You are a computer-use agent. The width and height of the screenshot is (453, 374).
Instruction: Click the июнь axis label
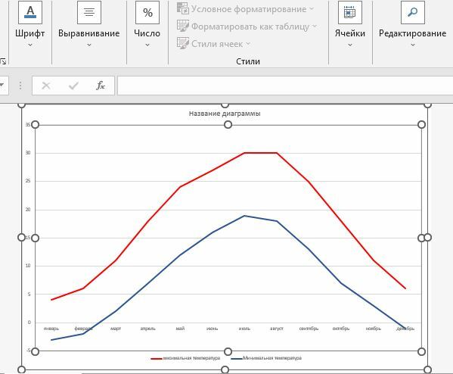tap(212, 329)
